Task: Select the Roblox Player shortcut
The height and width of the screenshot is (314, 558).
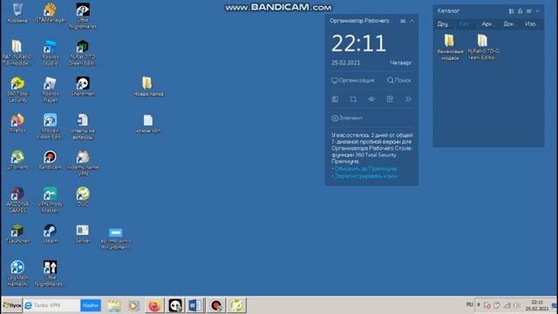Action: click(51, 90)
